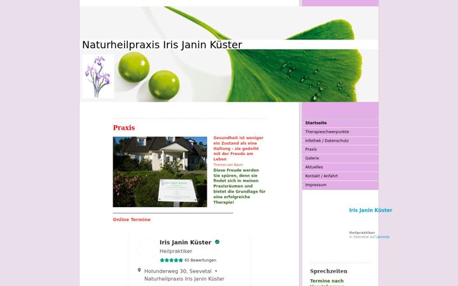Open the Startseite menu item

point(340,123)
